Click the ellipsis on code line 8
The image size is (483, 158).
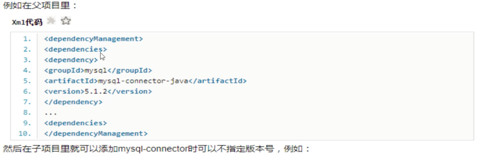pos(50,113)
